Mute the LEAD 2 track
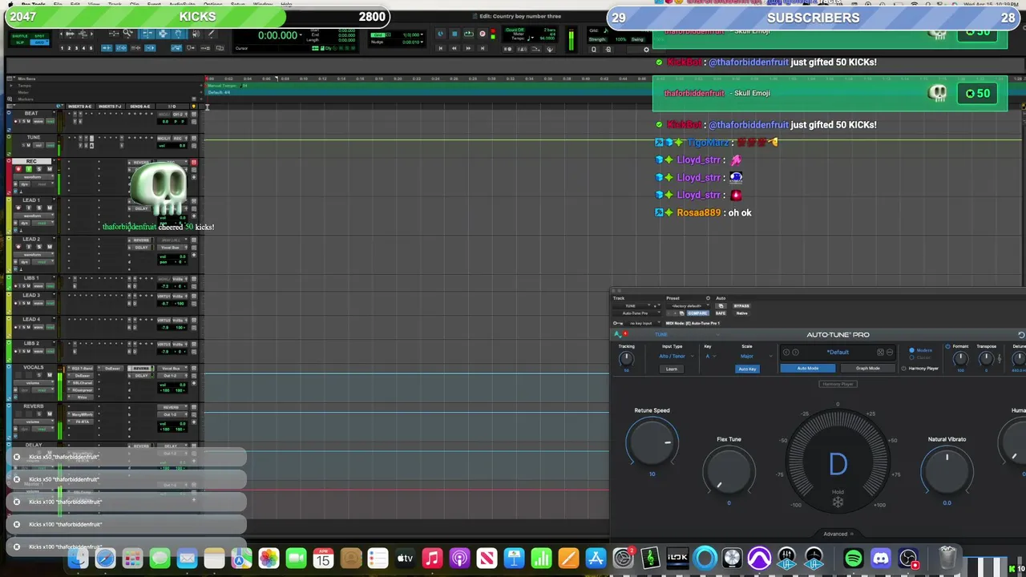Screen dimensions: 1026x577 (50, 247)
